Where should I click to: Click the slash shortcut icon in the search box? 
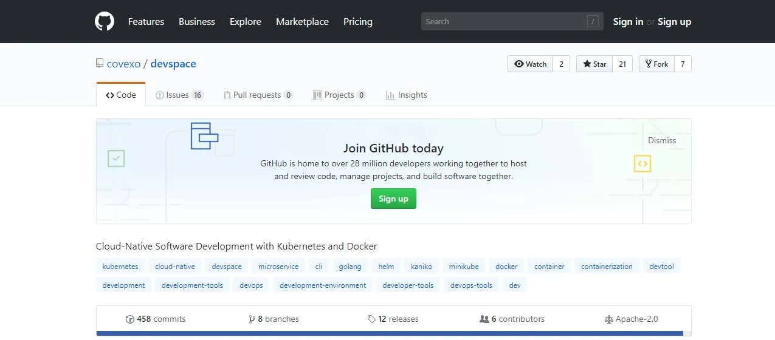point(593,21)
